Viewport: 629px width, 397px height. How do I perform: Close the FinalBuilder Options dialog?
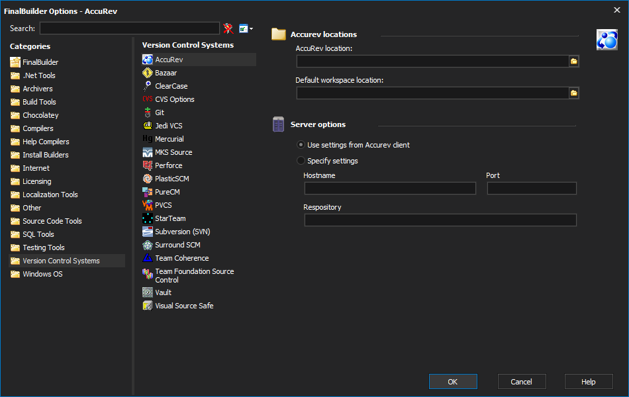(617, 10)
